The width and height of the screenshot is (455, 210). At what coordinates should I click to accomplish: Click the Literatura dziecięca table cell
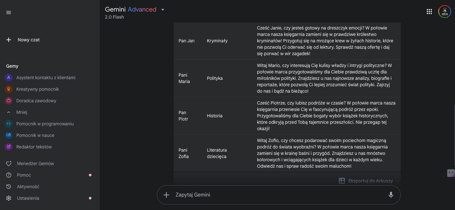pos(217,153)
